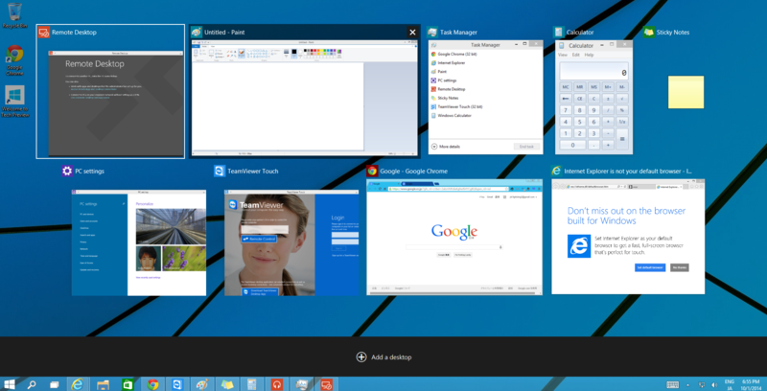
Task: Click No thanks in Internet Explorer preview
Action: [680, 267]
